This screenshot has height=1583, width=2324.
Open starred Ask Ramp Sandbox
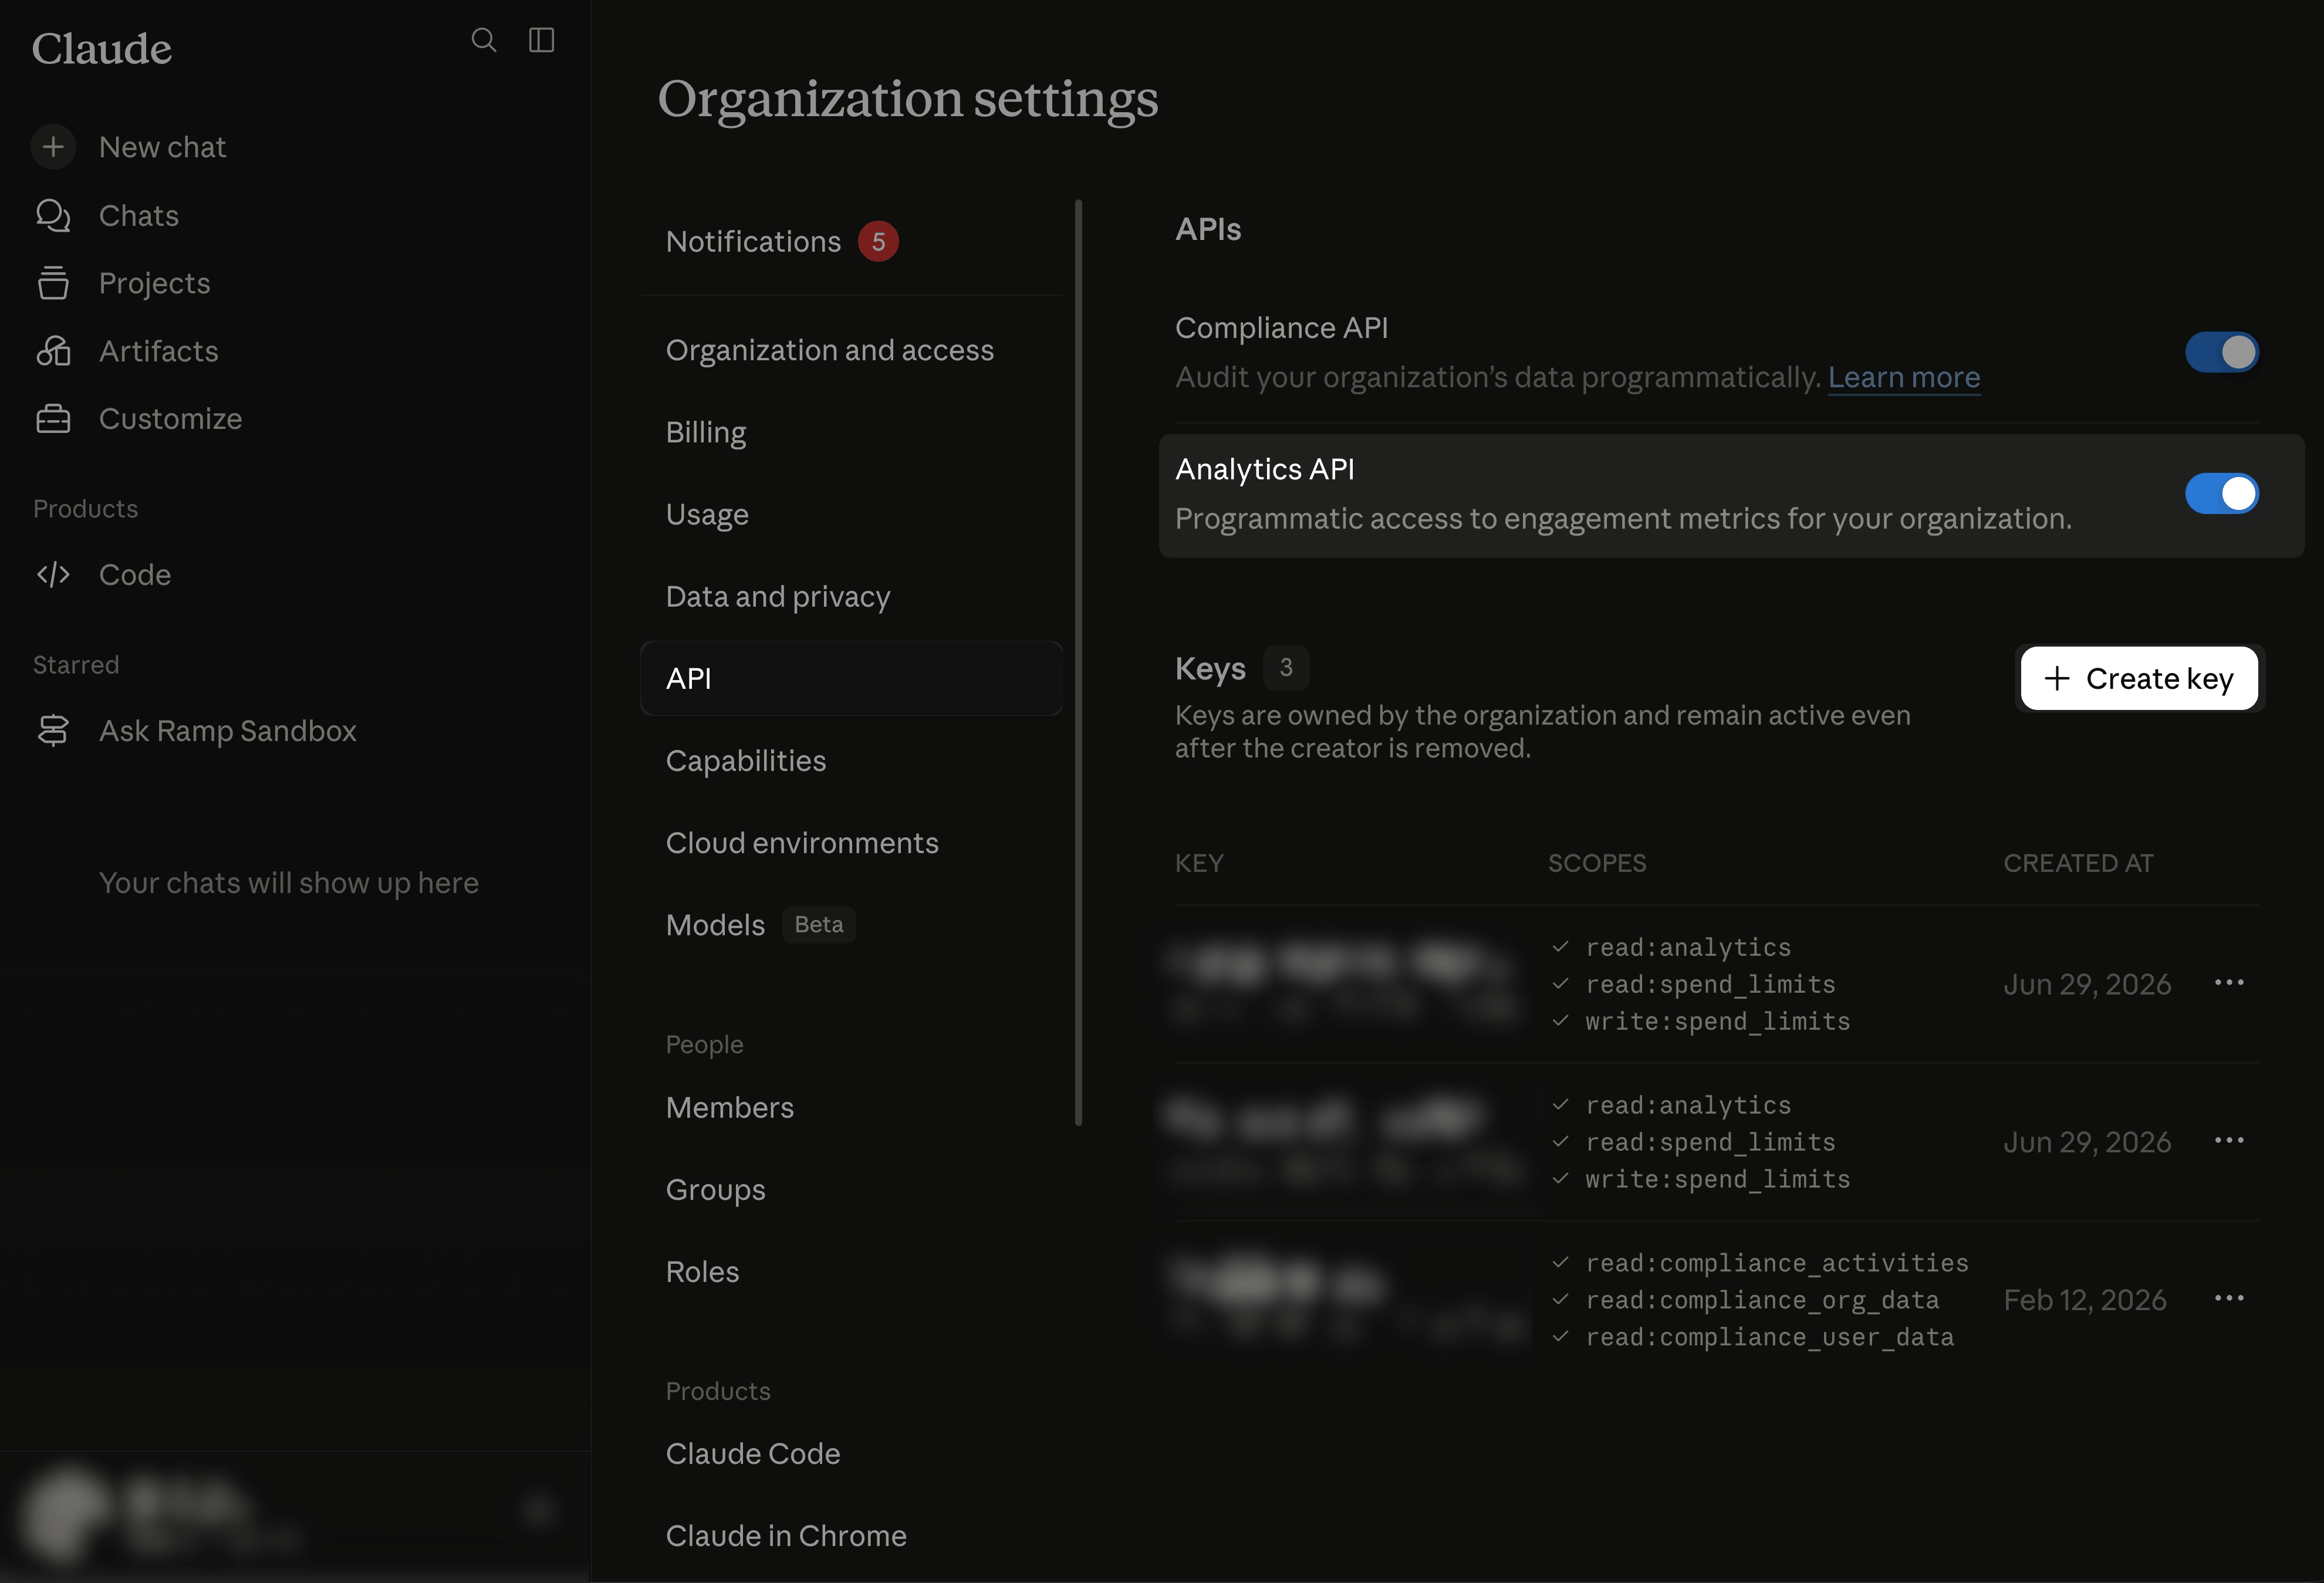(228, 731)
